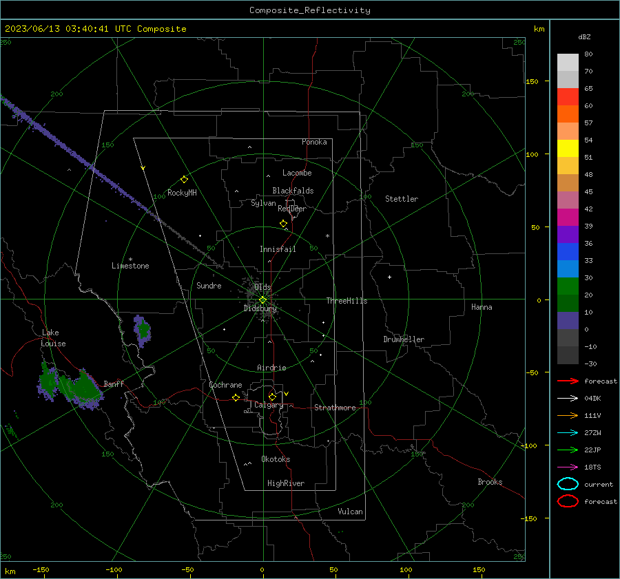Click the ThreeHills label
The image size is (620, 579).
[347, 301]
